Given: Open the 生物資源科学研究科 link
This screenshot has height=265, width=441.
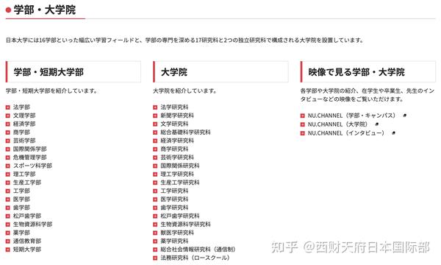Looking at the screenshot, I should click(186, 225).
